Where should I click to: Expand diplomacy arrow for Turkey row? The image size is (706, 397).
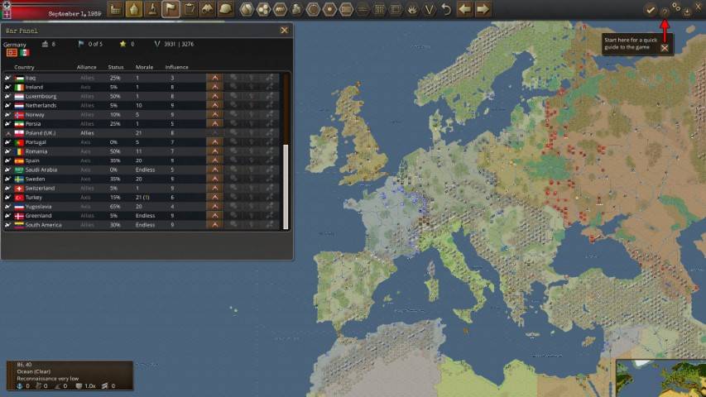tap(214, 197)
